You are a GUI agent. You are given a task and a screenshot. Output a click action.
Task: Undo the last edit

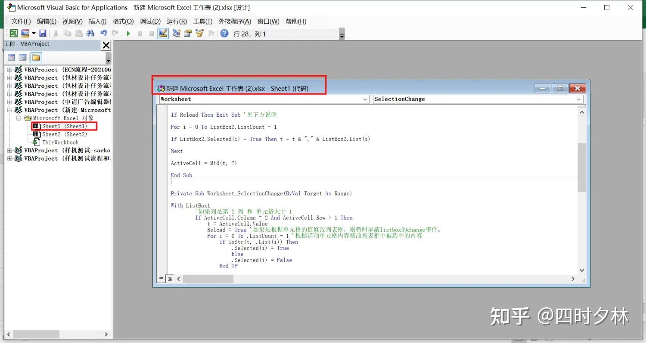104,34
